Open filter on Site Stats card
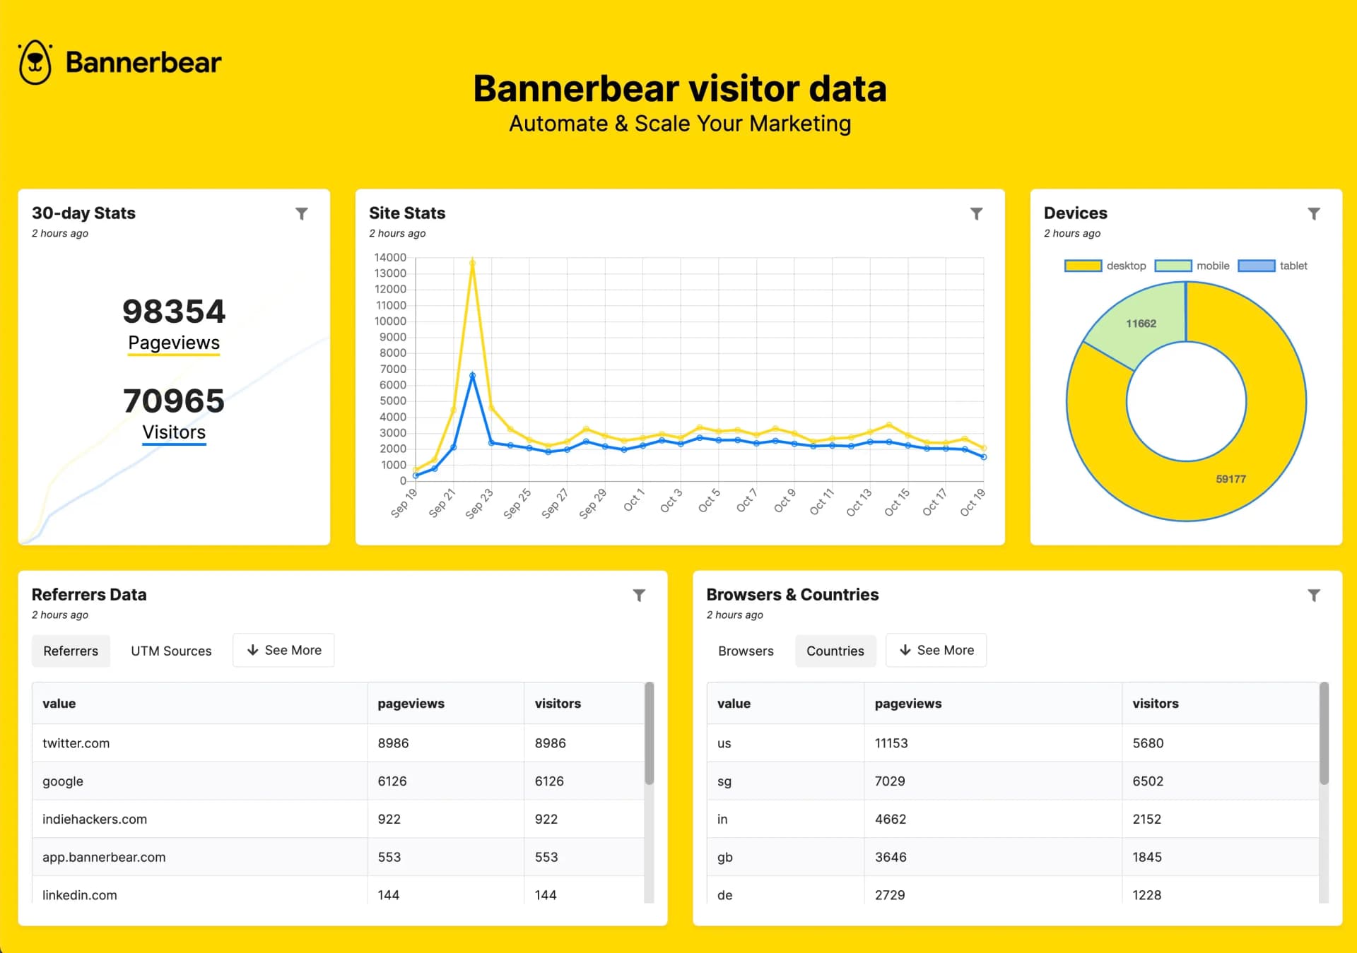Image resolution: width=1357 pixels, height=953 pixels. coord(976,213)
